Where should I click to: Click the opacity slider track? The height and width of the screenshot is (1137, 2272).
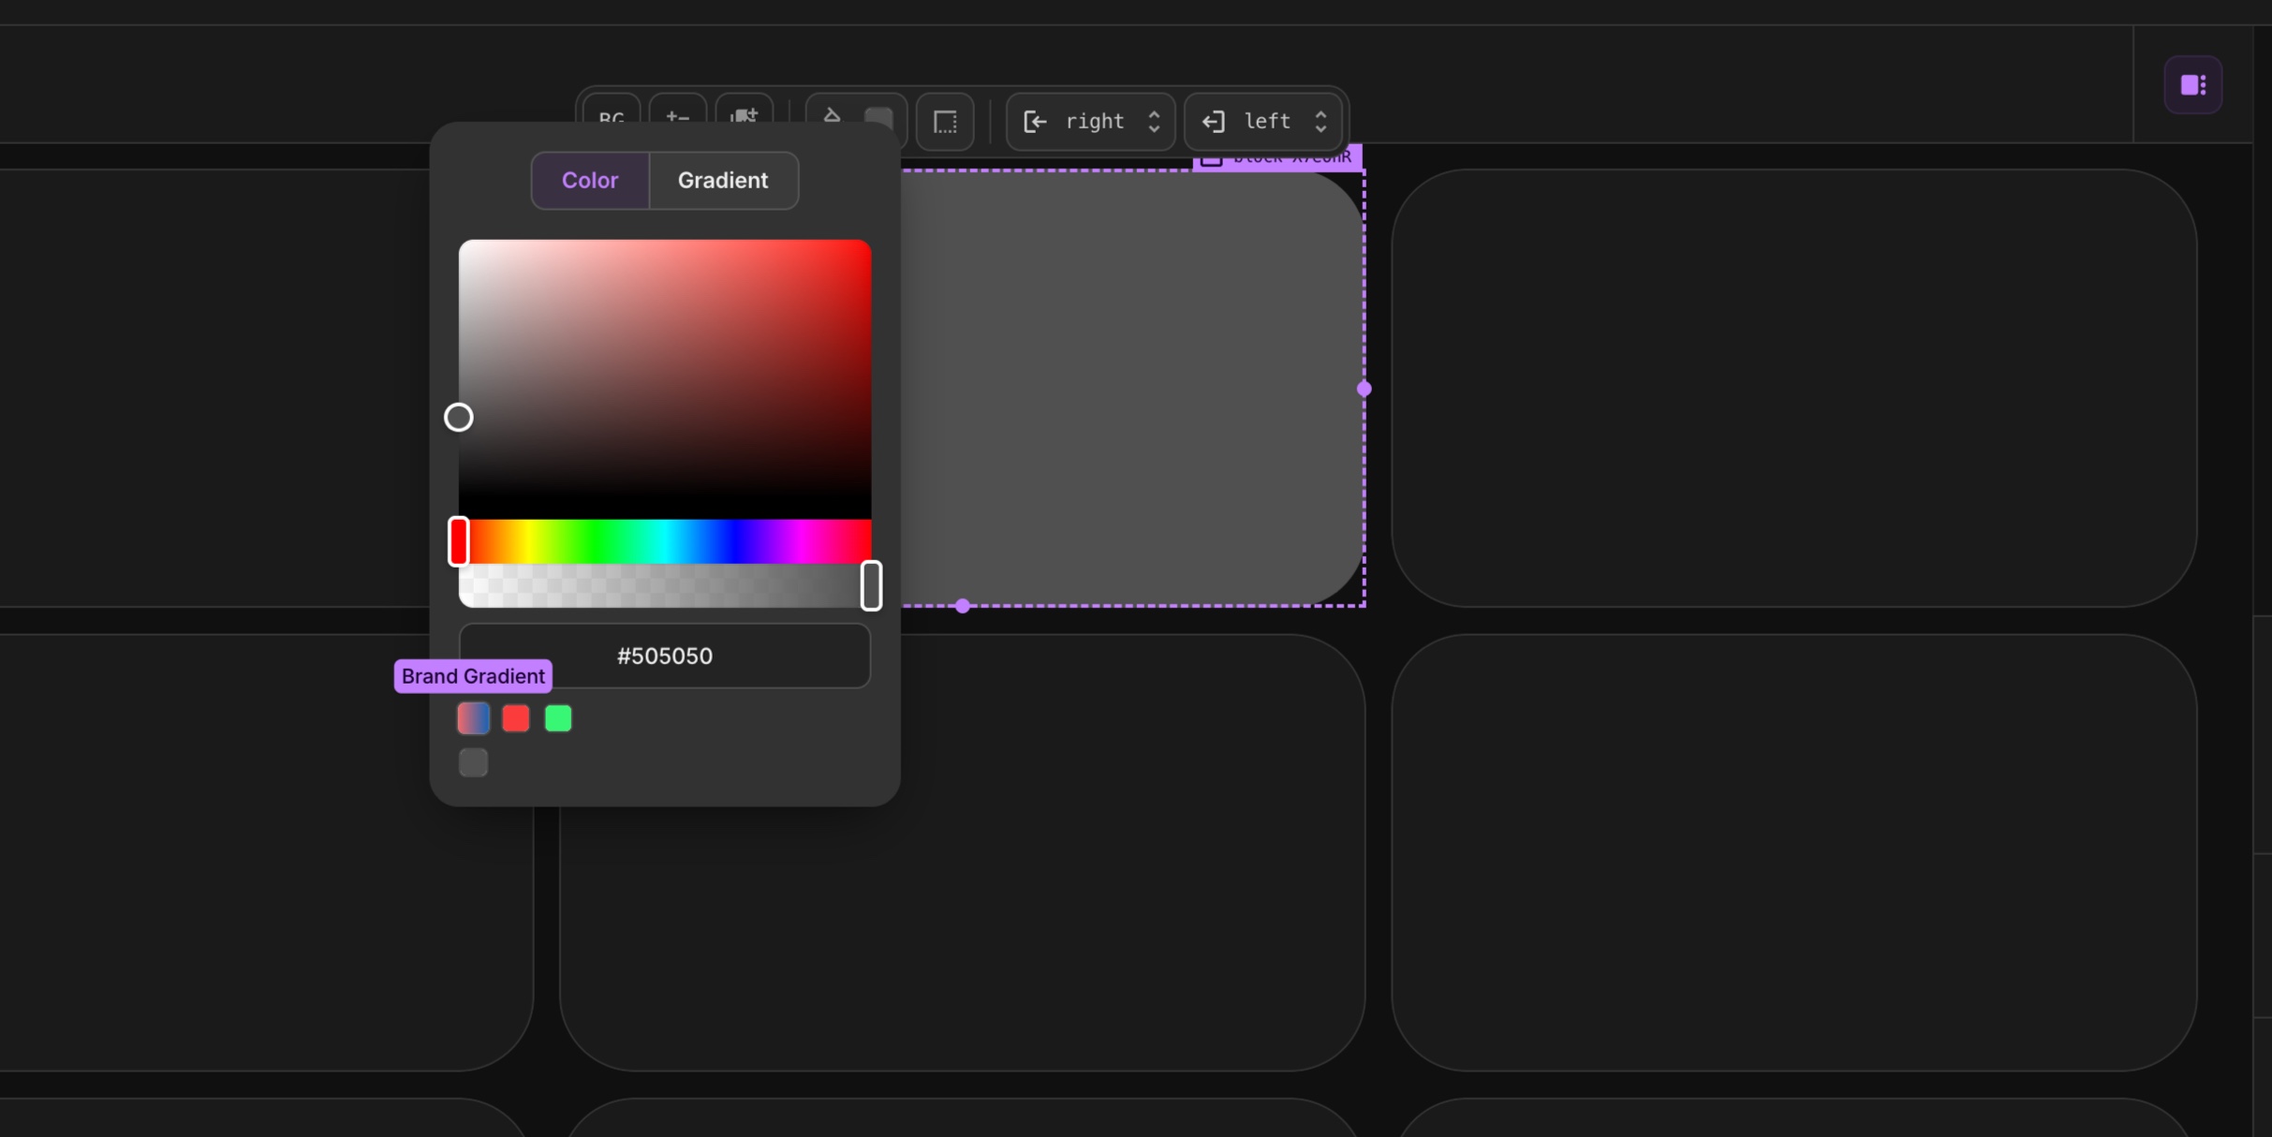pyautogui.click(x=665, y=585)
